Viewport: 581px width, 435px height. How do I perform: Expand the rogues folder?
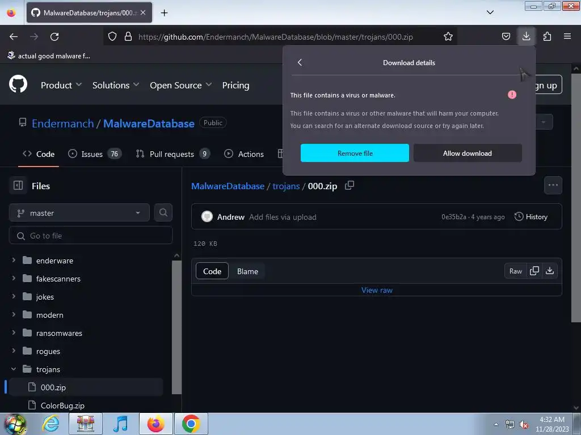pyautogui.click(x=14, y=351)
